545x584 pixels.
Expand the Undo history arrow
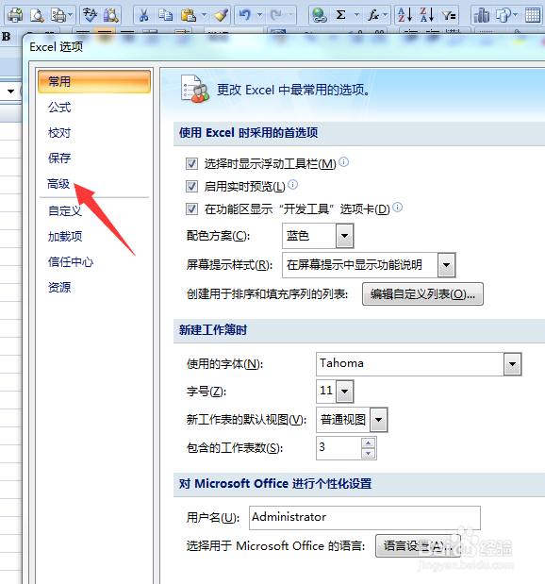pyautogui.click(x=259, y=15)
